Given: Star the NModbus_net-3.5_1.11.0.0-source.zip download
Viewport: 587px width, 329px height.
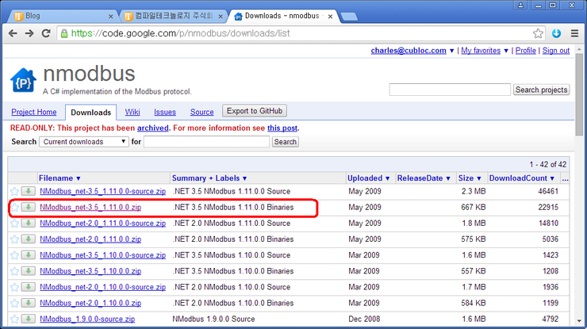Looking at the screenshot, I should (14, 192).
